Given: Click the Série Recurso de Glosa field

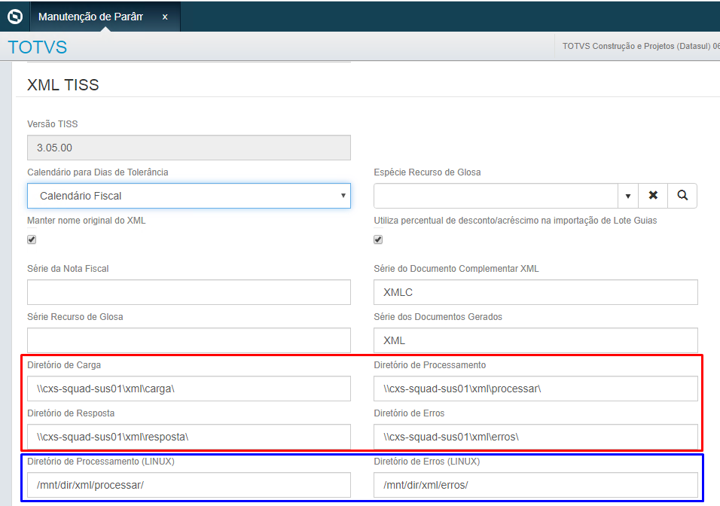Looking at the screenshot, I should tap(189, 340).
